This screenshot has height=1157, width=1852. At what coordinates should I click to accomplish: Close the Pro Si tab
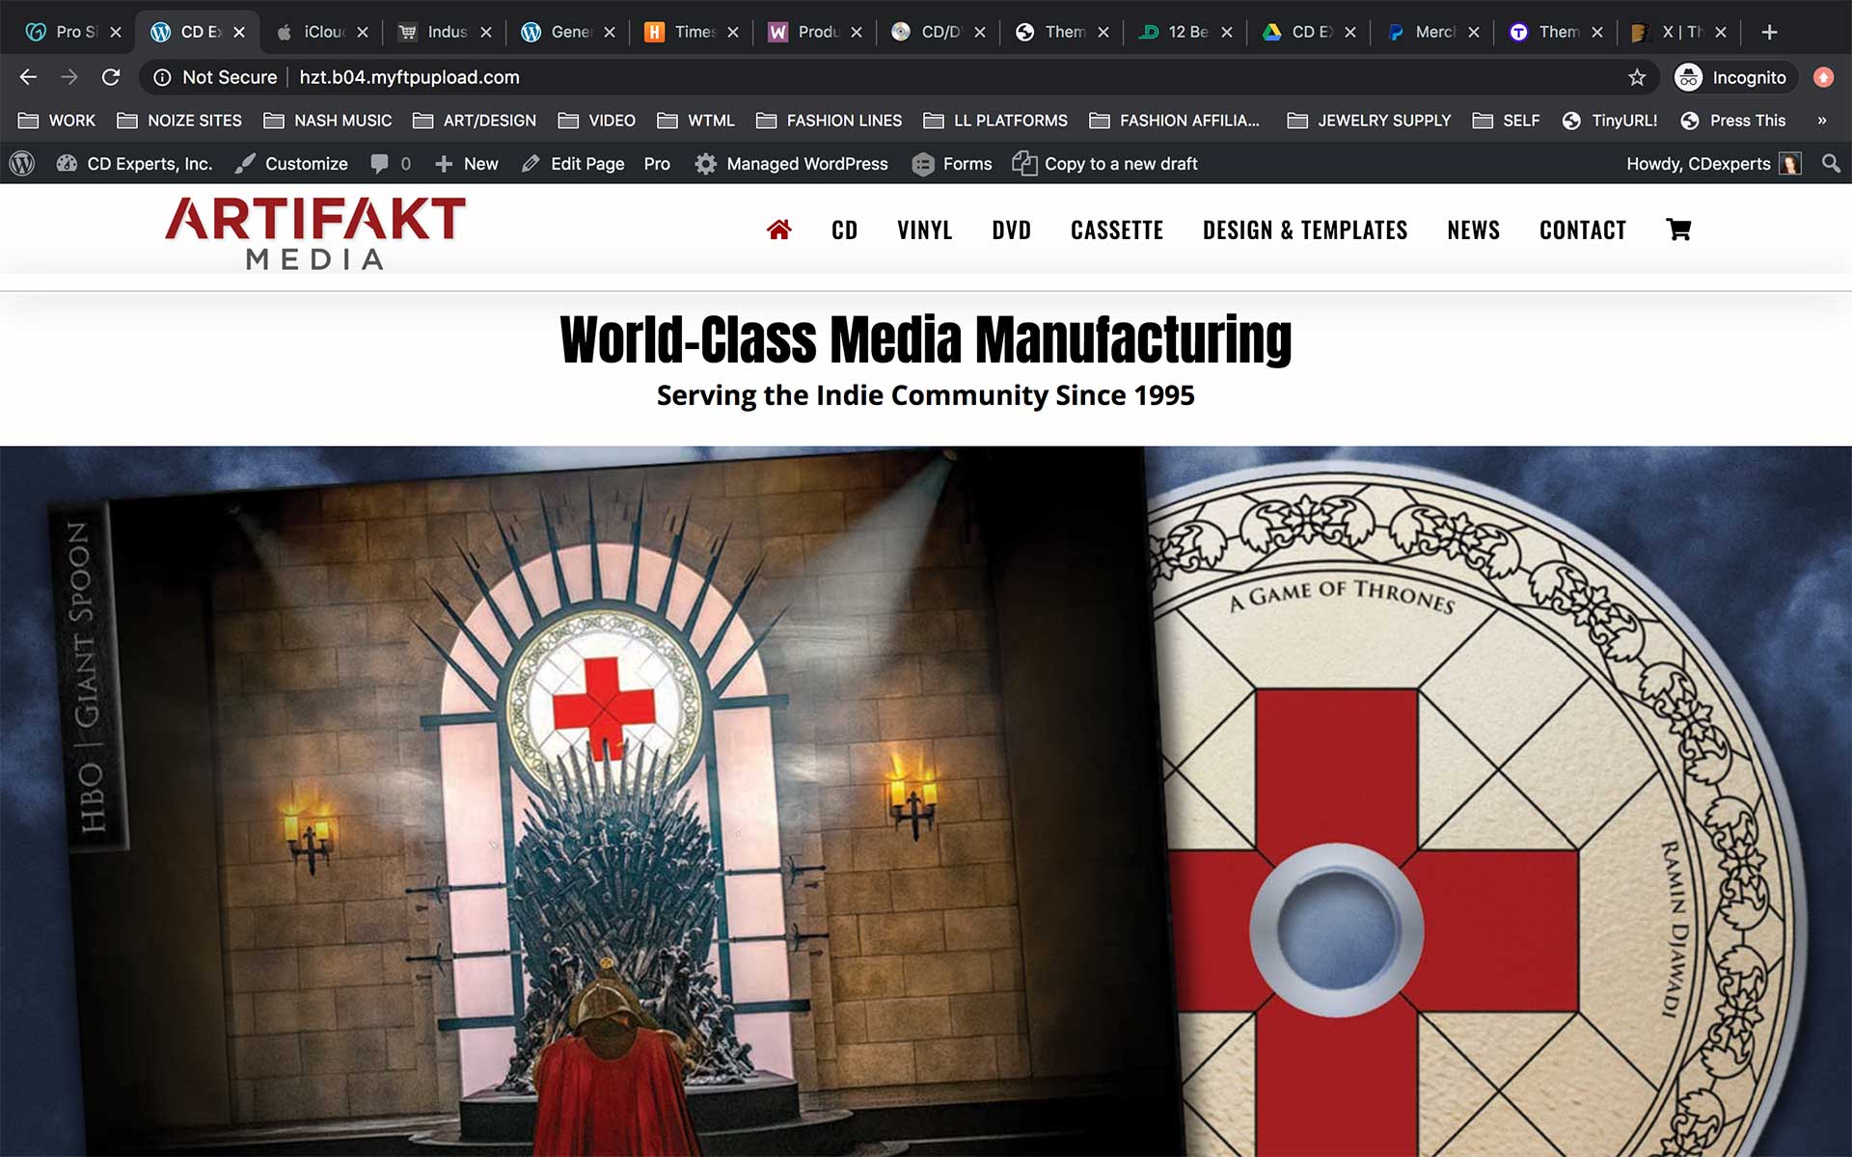[116, 32]
